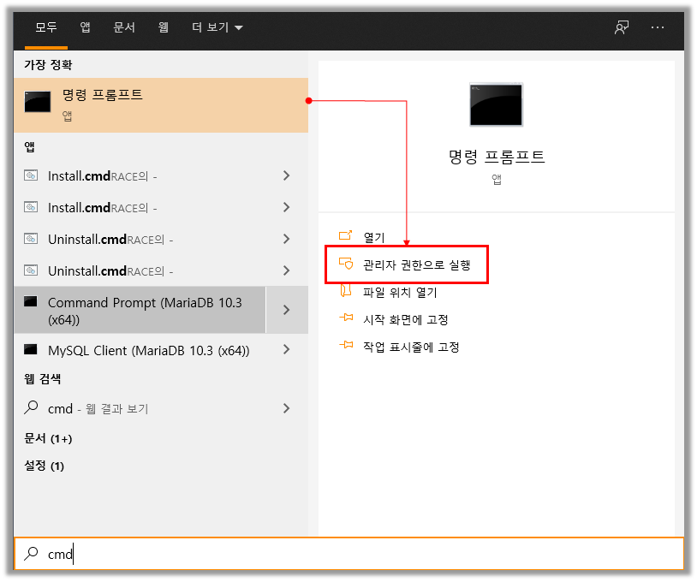
Task: Click 열기 to open Command Prompt
Action: 374,238
